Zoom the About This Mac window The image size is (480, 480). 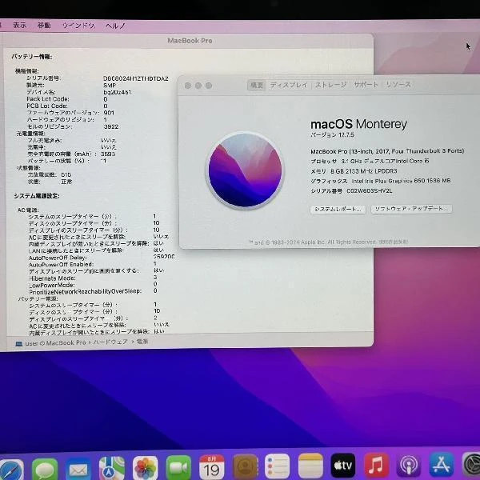coord(209,86)
